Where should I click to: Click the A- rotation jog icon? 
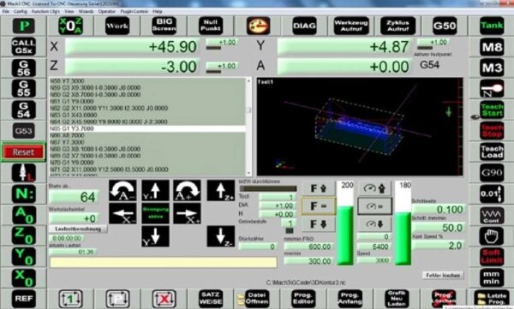click(x=123, y=190)
